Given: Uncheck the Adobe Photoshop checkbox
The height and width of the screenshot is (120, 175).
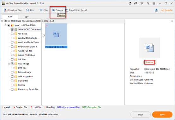Looking at the screenshot, I should [x=12, y=55].
